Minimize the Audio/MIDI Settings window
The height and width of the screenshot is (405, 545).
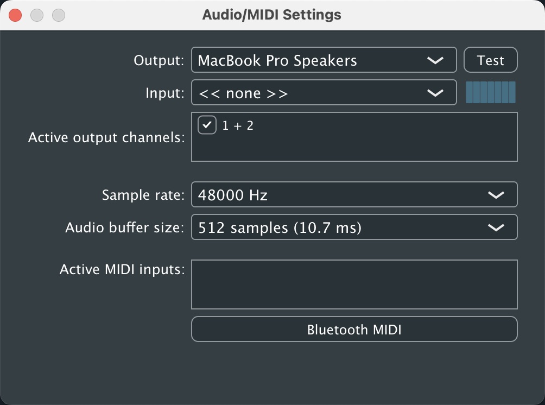coord(37,15)
